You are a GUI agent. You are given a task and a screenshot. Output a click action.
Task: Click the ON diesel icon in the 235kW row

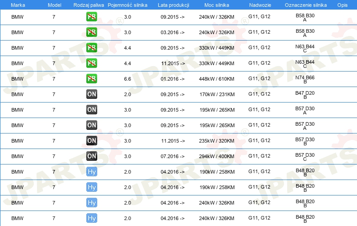pos(91,141)
